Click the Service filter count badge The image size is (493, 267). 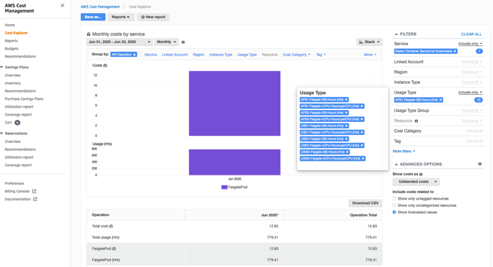(x=479, y=51)
